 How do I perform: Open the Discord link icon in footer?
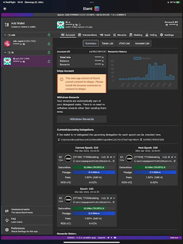tap(115, 238)
